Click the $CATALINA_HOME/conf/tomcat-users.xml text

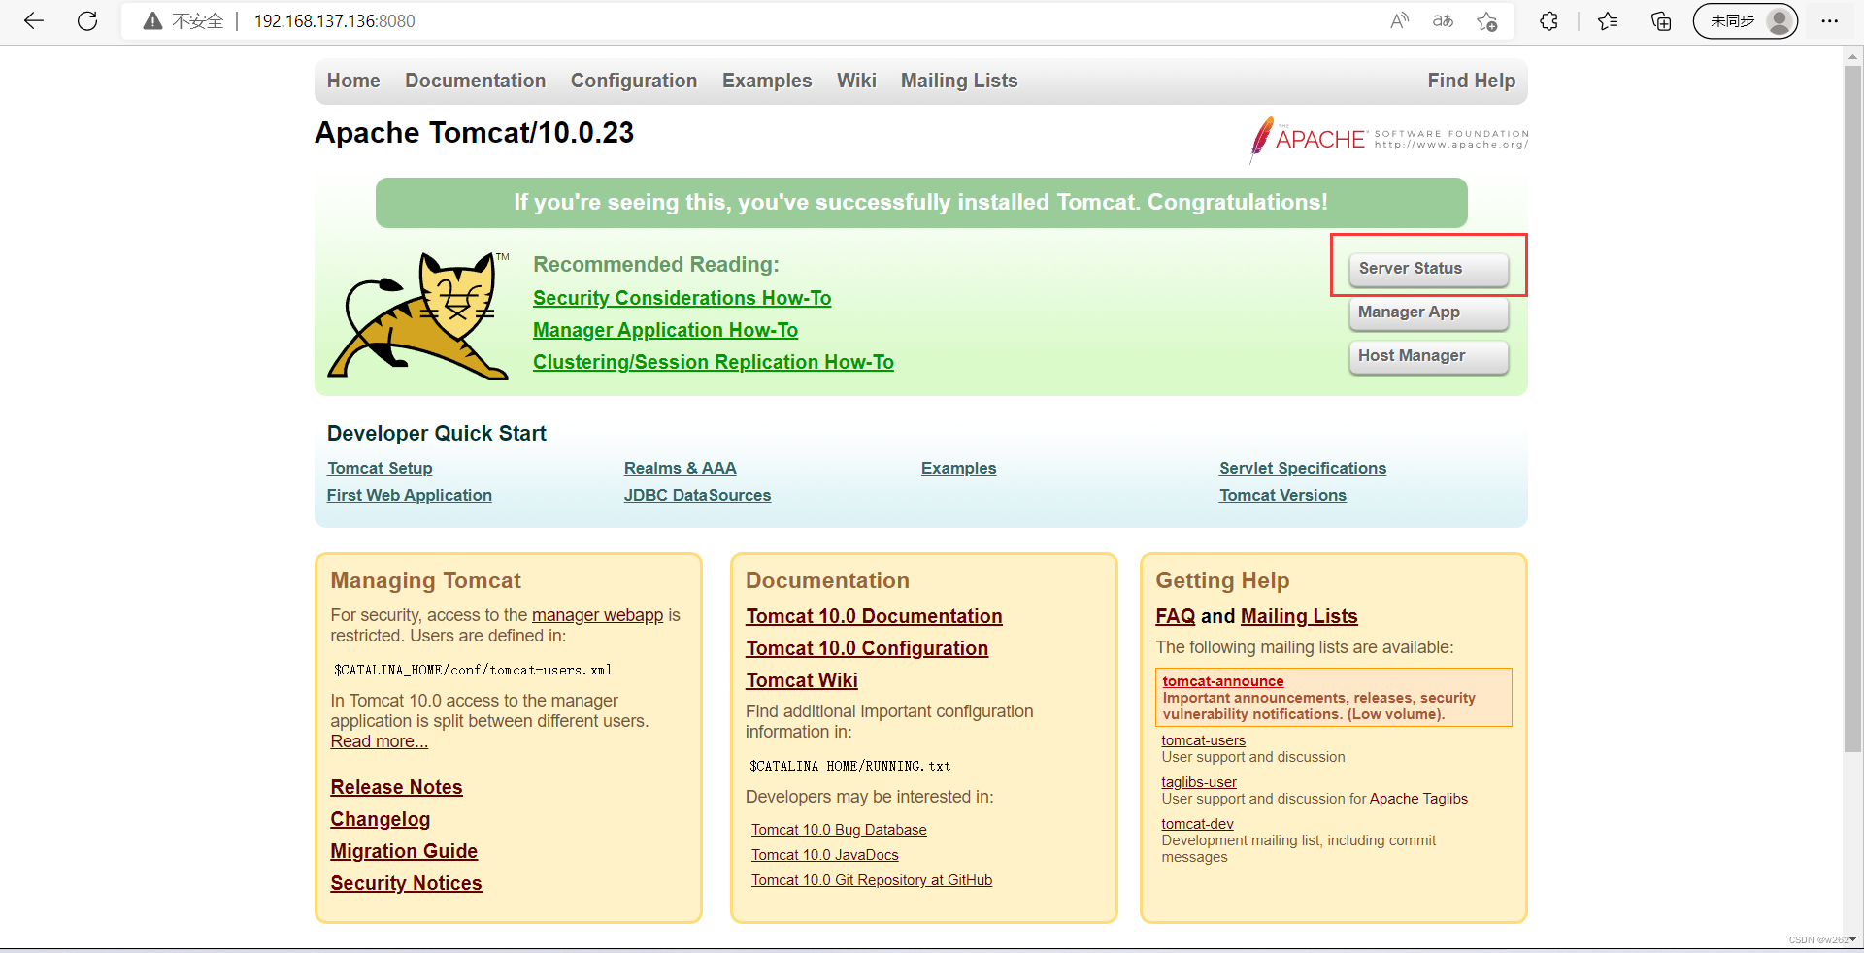click(x=473, y=670)
